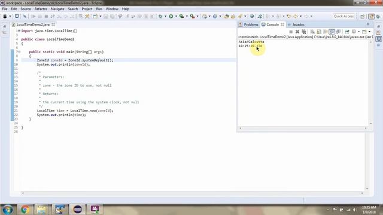Open the Windows Start button
383x215 pixels.
pos(7,210)
